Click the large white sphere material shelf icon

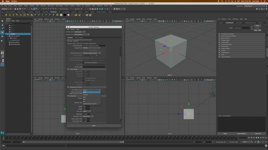61,15
